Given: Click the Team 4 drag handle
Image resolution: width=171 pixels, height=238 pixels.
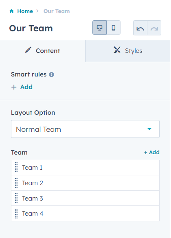Looking at the screenshot, I should 16,214.
